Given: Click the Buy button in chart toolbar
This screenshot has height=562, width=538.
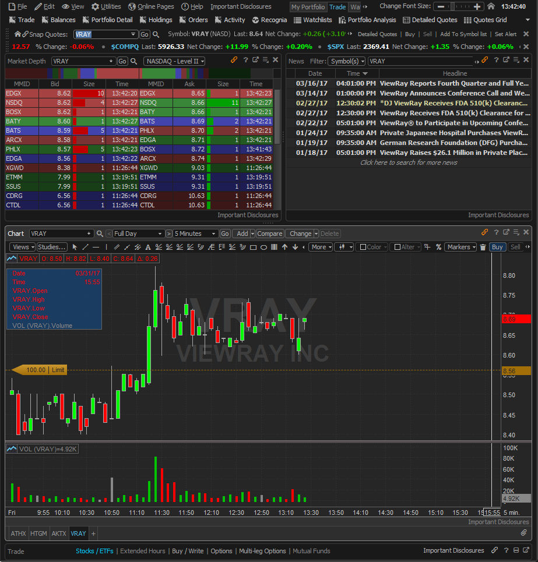Looking at the screenshot, I should point(497,247).
